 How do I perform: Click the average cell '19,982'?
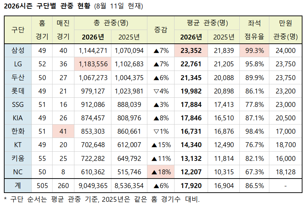pyautogui.click(x=191, y=91)
